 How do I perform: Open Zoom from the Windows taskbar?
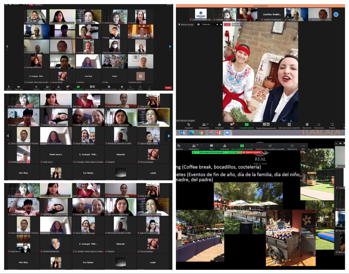[227, 133]
